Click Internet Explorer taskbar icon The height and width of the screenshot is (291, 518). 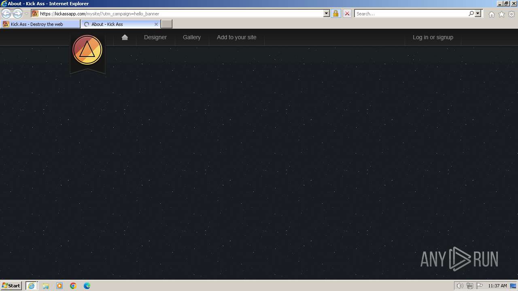pyautogui.click(x=32, y=286)
